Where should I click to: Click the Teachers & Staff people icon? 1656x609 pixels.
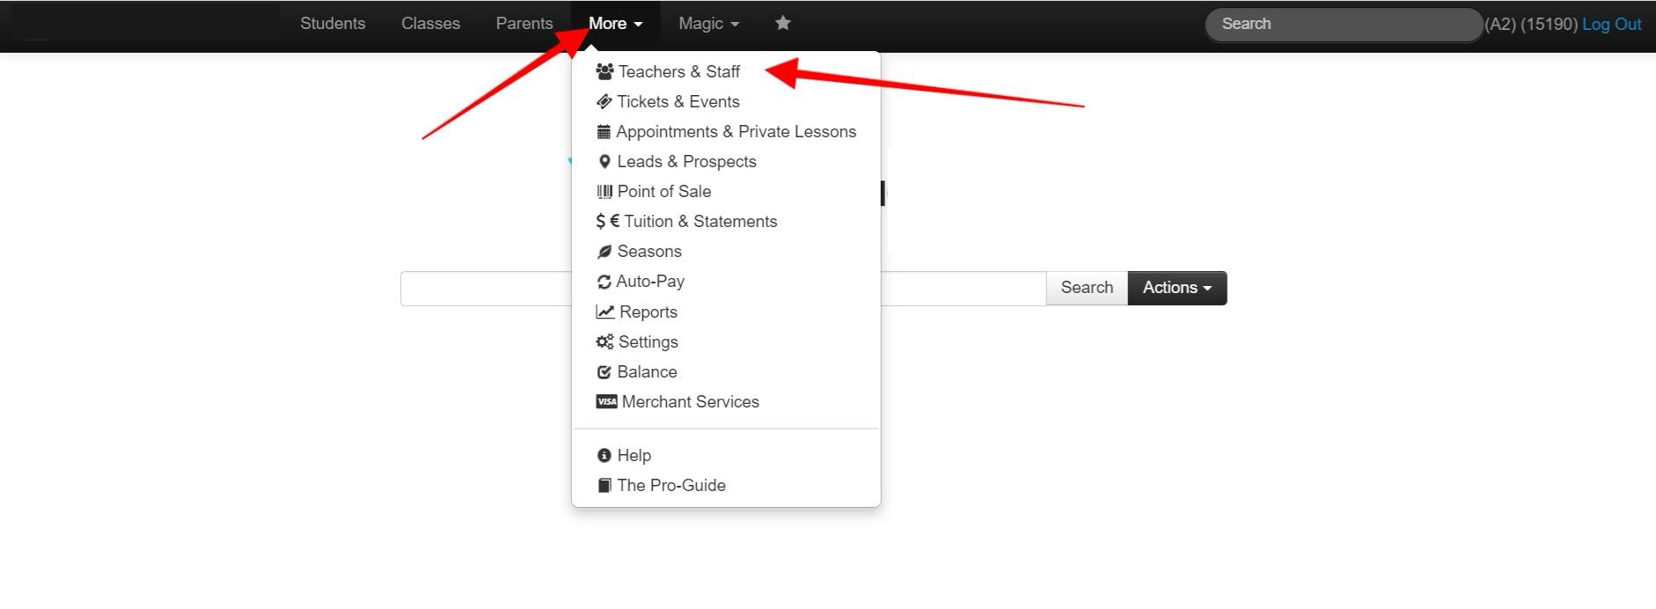pos(605,71)
